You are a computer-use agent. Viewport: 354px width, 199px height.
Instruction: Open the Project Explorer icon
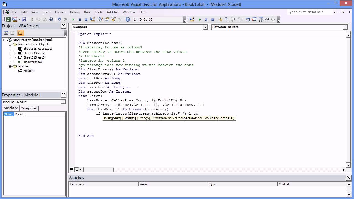100,19
